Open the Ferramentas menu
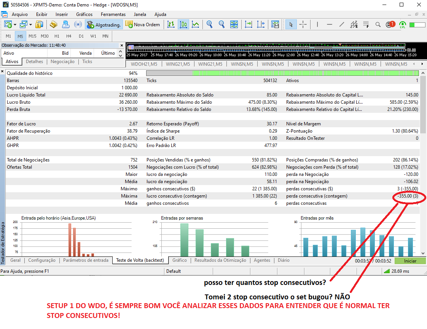The width and height of the screenshot is (427, 329). 113,14
